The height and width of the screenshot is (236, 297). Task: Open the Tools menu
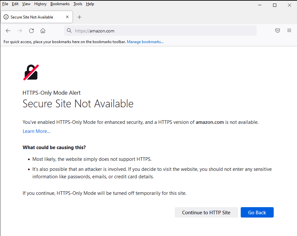78,4
